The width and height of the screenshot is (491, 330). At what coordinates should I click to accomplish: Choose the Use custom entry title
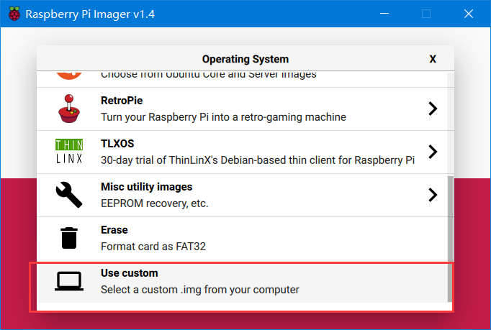click(130, 273)
